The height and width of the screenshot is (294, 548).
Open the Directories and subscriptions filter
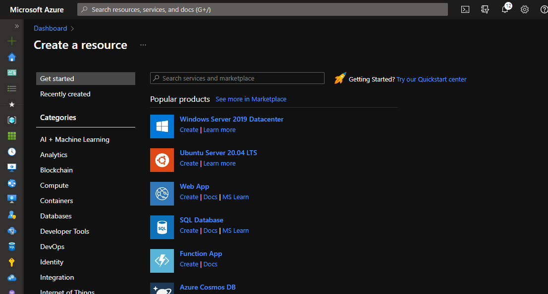485,9
